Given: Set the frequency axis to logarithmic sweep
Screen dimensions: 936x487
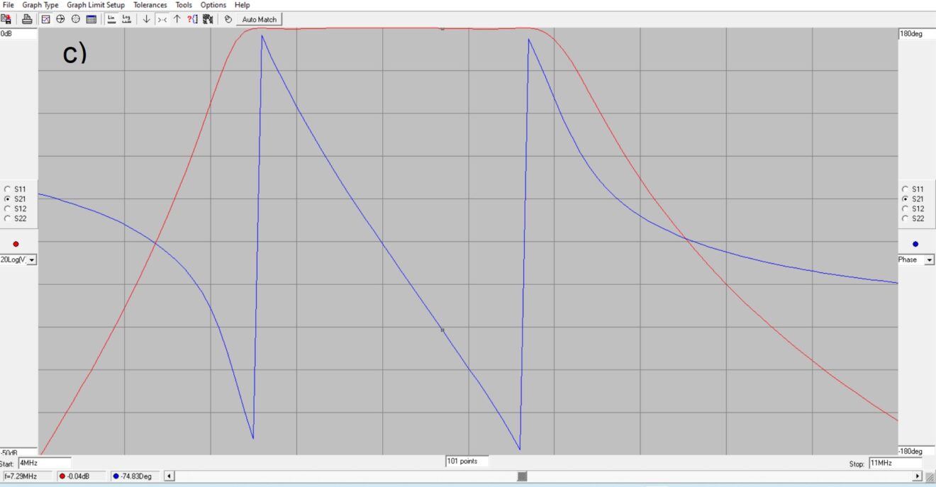Looking at the screenshot, I should [127, 19].
